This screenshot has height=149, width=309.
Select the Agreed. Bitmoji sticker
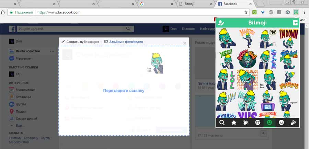coord(288,101)
